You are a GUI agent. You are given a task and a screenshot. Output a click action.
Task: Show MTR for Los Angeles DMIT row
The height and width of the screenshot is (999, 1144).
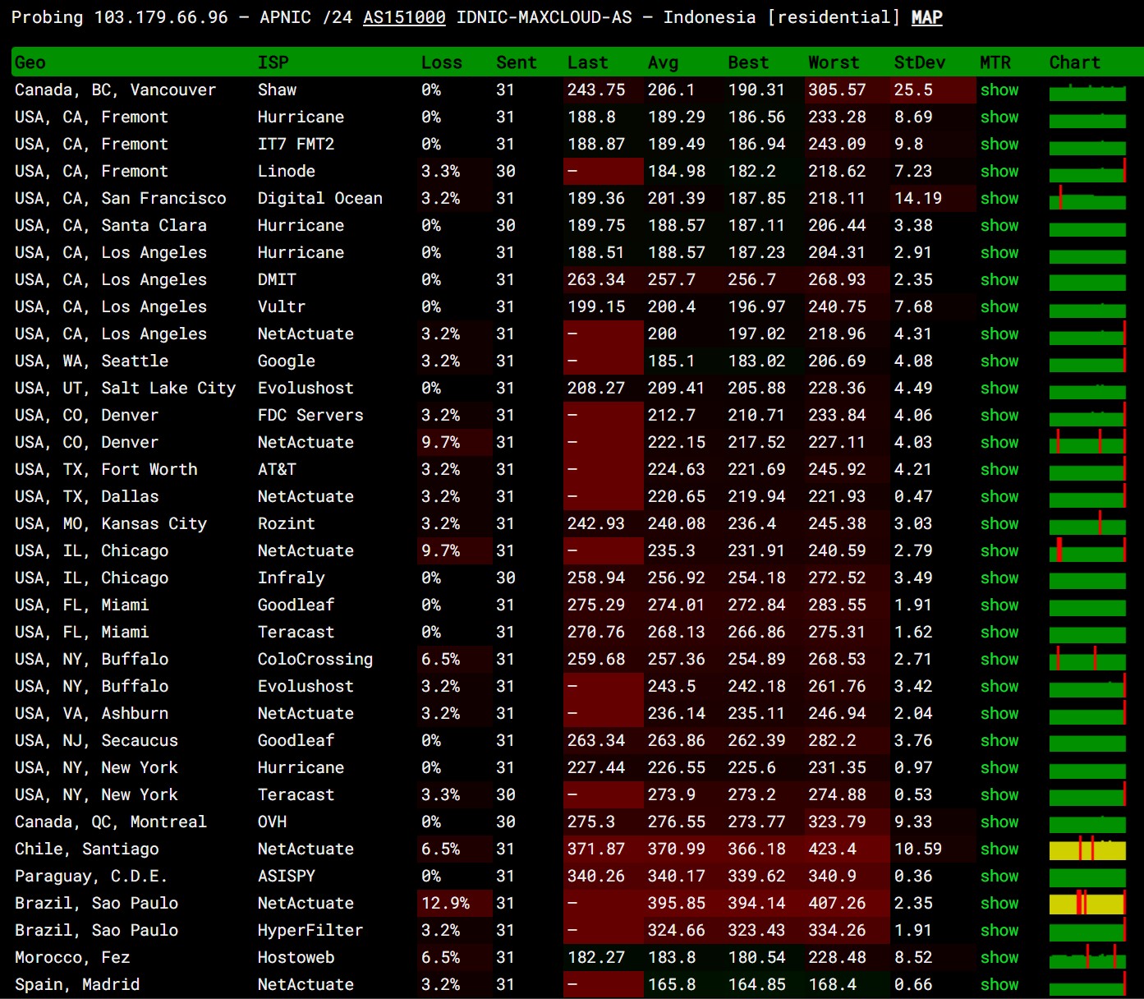click(999, 279)
